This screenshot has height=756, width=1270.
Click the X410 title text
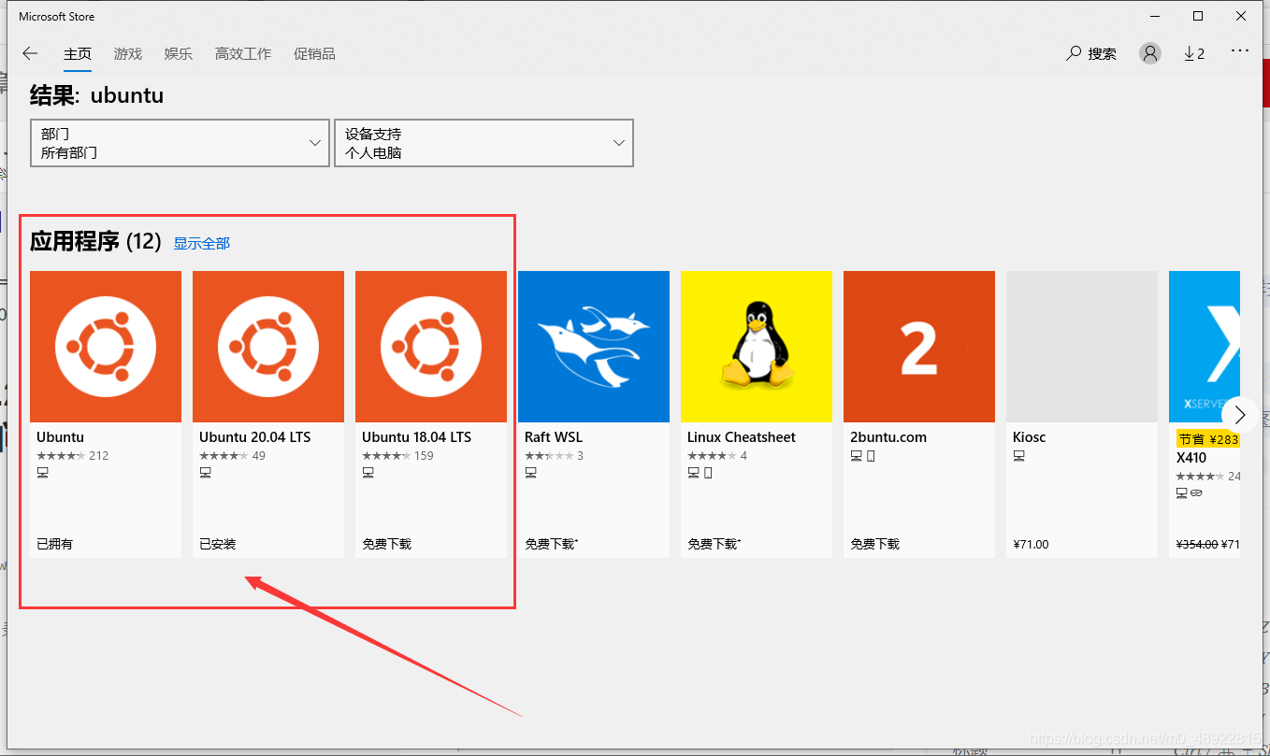pyautogui.click(x=1191, y=458)
